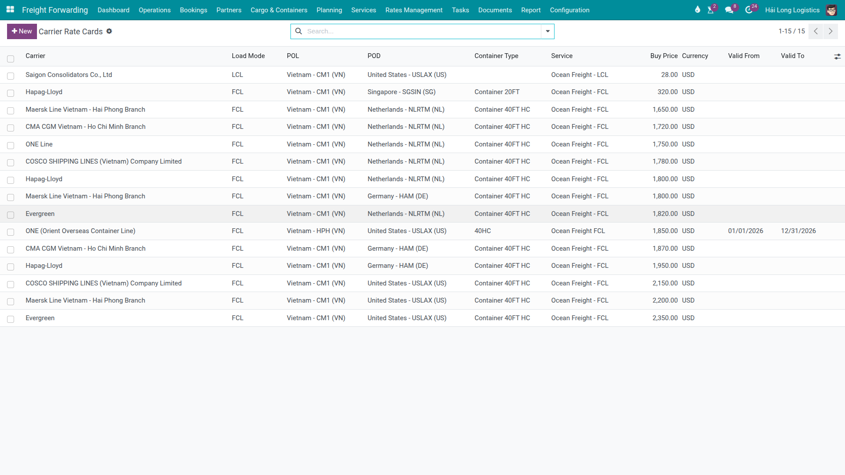Open optional columns adjust icon in header
The width and height of the screenshot is (845, 475).
[837, 56]
